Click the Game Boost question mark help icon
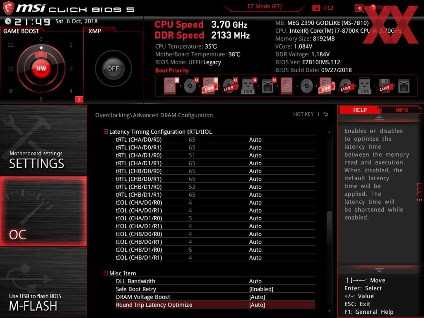This screenshot has height=318, width=424. click(79, 99)
